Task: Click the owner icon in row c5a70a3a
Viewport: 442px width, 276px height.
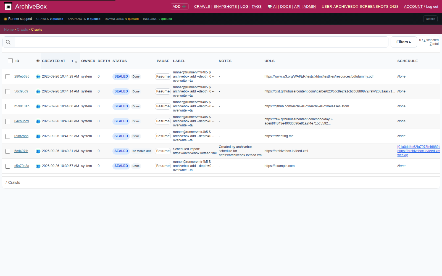Action: pyautogui.click(x=38, y=166)
